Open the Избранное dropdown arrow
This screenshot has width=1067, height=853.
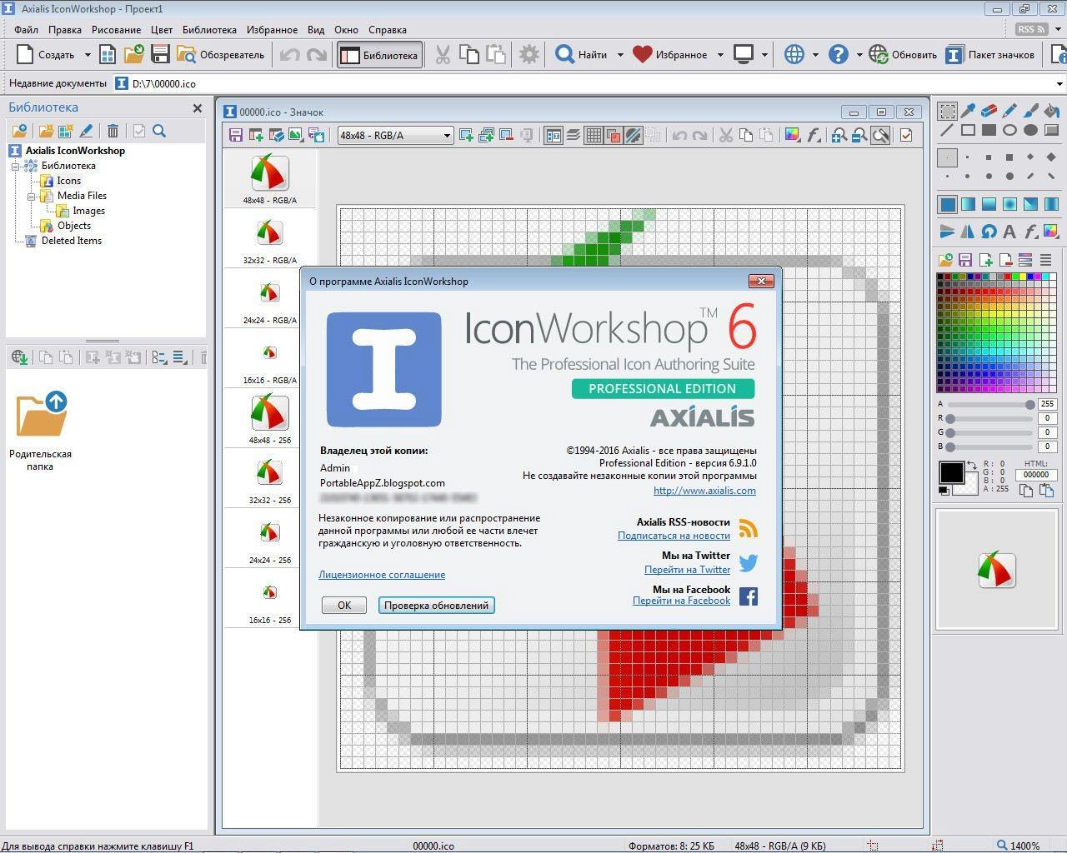click(x=719, y=55)
